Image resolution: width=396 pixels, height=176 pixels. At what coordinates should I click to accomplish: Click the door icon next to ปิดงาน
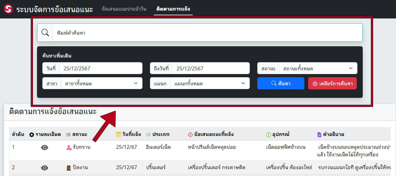69,168
